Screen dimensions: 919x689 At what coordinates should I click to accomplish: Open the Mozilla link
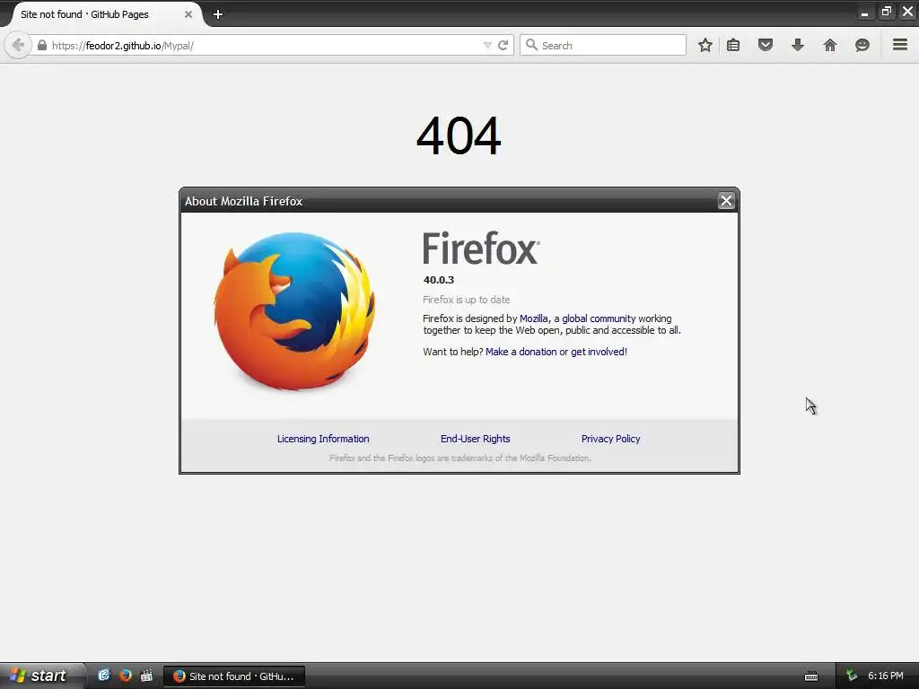[x=533, y=318]
